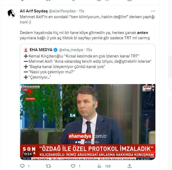Open Ali Arif Soydaş profile avatar
The image size is (172, 170).
click(x=11, y=13)
